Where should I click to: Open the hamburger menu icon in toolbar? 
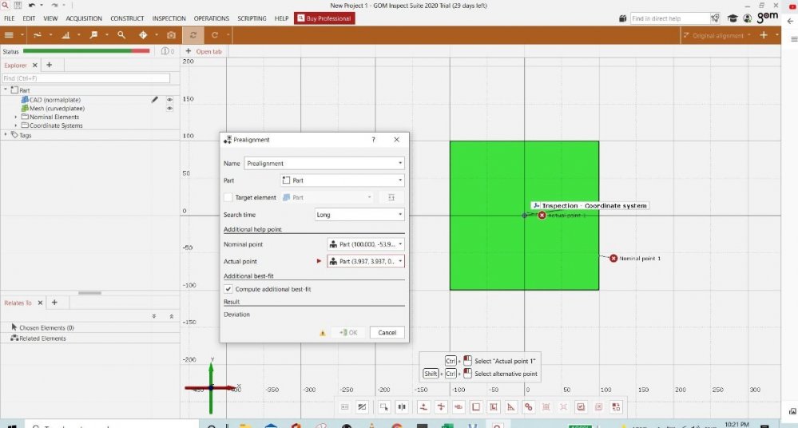tap(10, 35)
